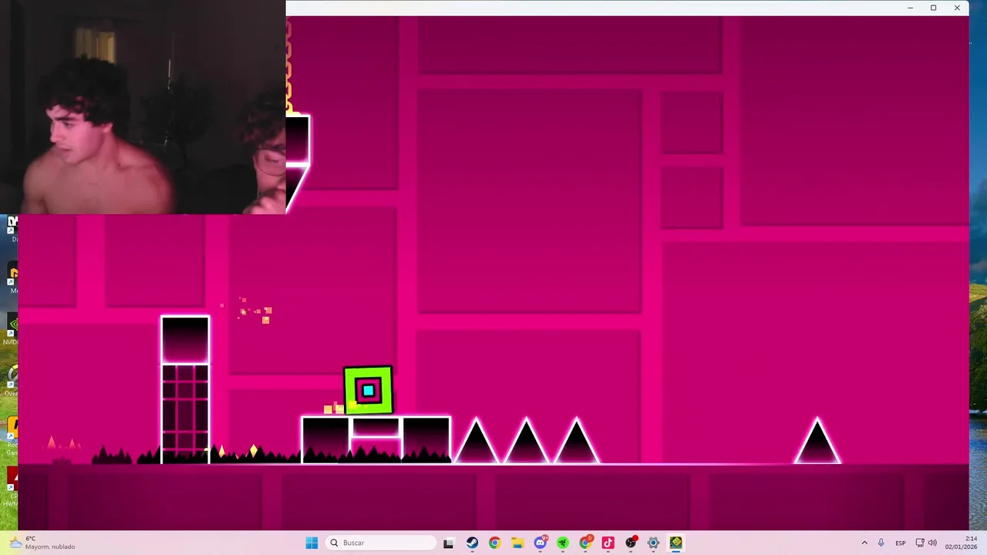The image size is (987, 555).
Task: Click the microphone tray icon
Action: (881, 543)
